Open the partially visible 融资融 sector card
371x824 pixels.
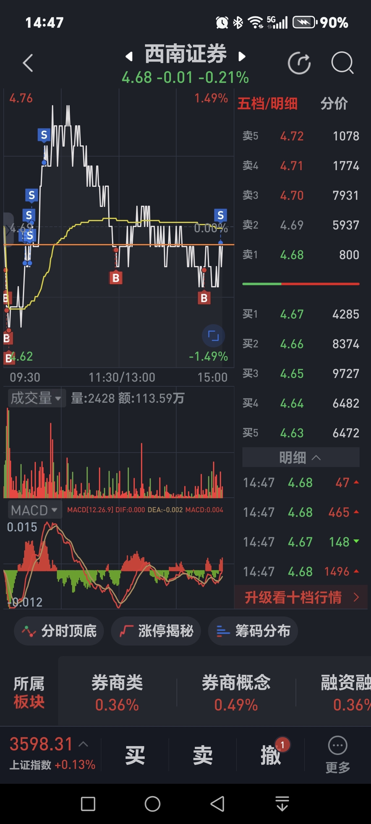click(346, 692)
